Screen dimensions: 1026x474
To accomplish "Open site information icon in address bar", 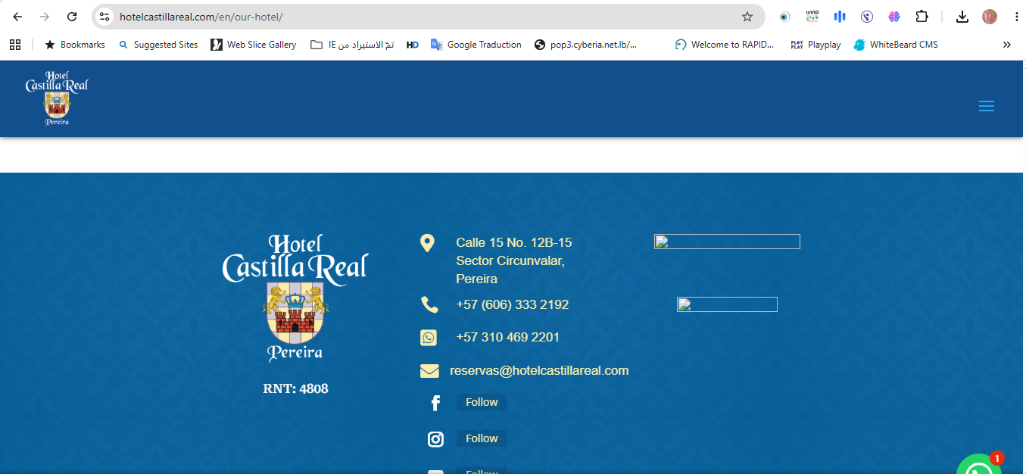I will point(105,17).
